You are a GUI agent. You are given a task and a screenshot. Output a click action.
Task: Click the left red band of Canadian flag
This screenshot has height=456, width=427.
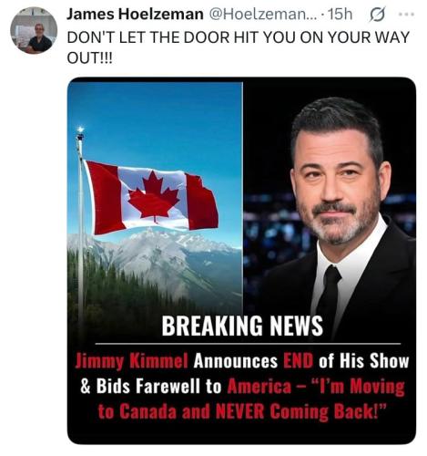coord(104,198)
